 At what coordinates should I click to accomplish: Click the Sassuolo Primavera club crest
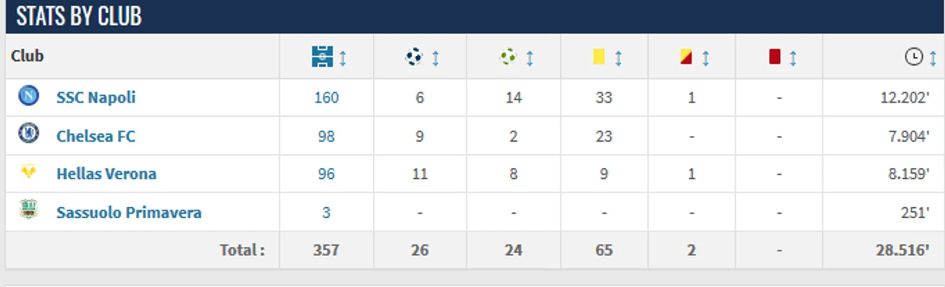(x=28, y=209)
